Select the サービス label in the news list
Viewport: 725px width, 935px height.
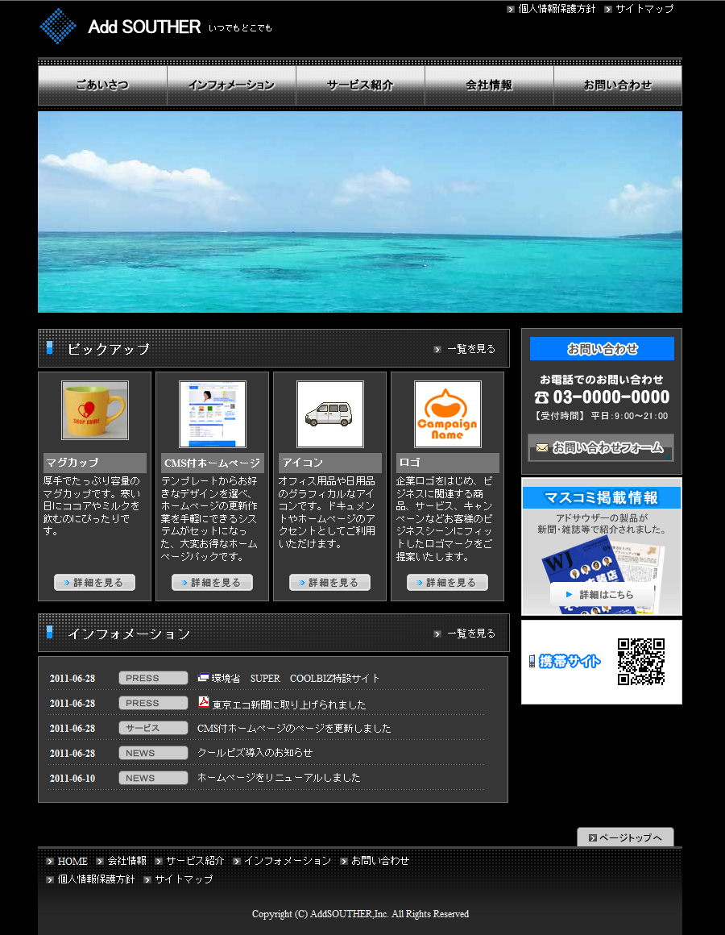pyautogui.click(x=153, y=727)
